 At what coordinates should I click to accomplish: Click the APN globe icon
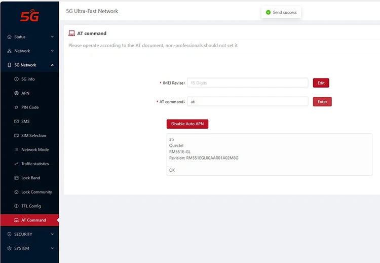click(x=16, y=93)
